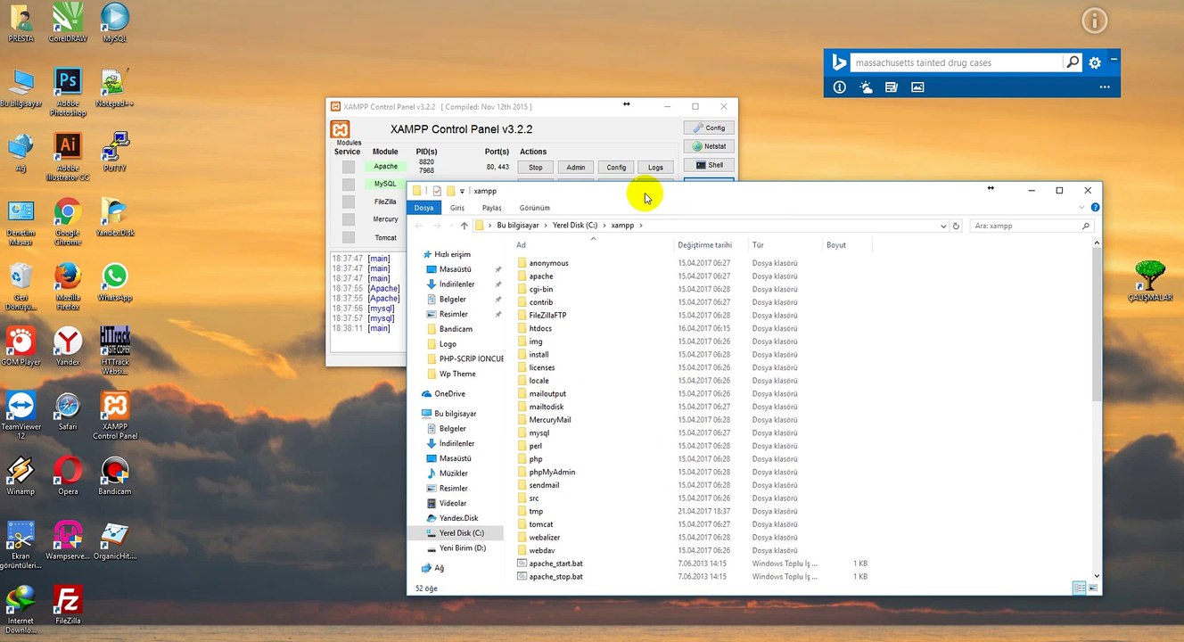Select the TeamViewer 12 desktop icon
1184x642 pixels.
pos(21,416)
